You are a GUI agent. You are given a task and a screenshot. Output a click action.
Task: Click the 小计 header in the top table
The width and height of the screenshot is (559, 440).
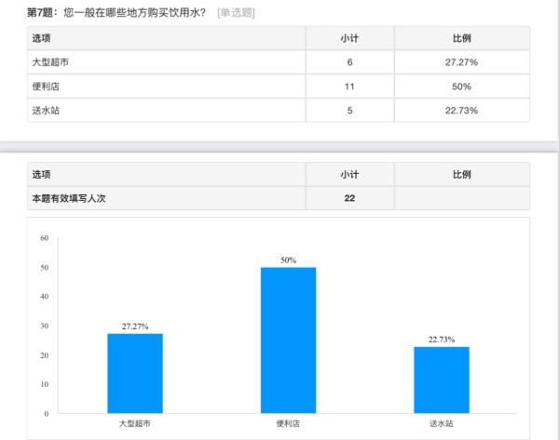click(x=349, y=38)
